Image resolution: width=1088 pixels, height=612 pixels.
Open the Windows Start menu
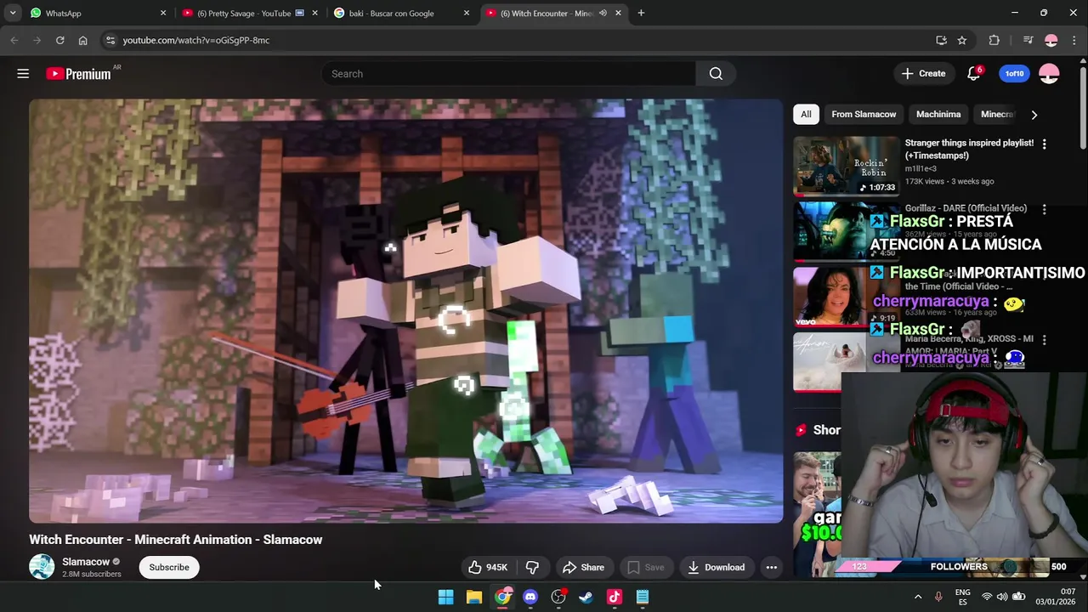445,597
